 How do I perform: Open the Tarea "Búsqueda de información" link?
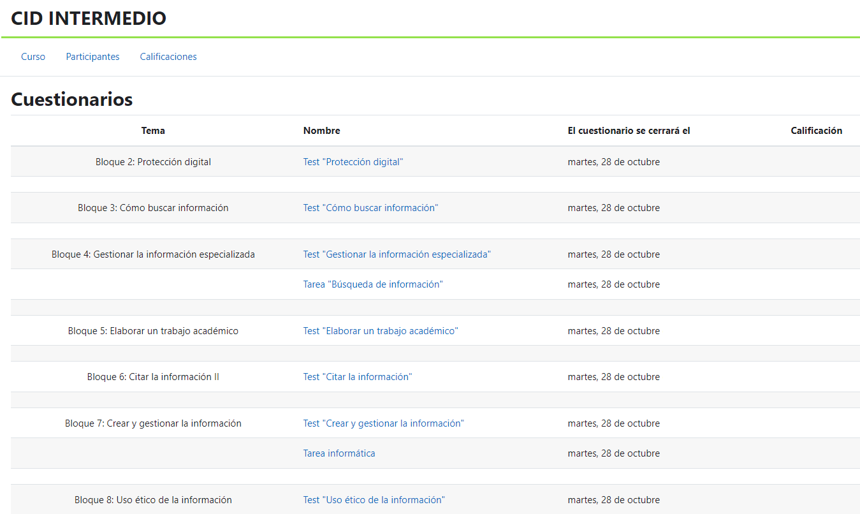373,284
